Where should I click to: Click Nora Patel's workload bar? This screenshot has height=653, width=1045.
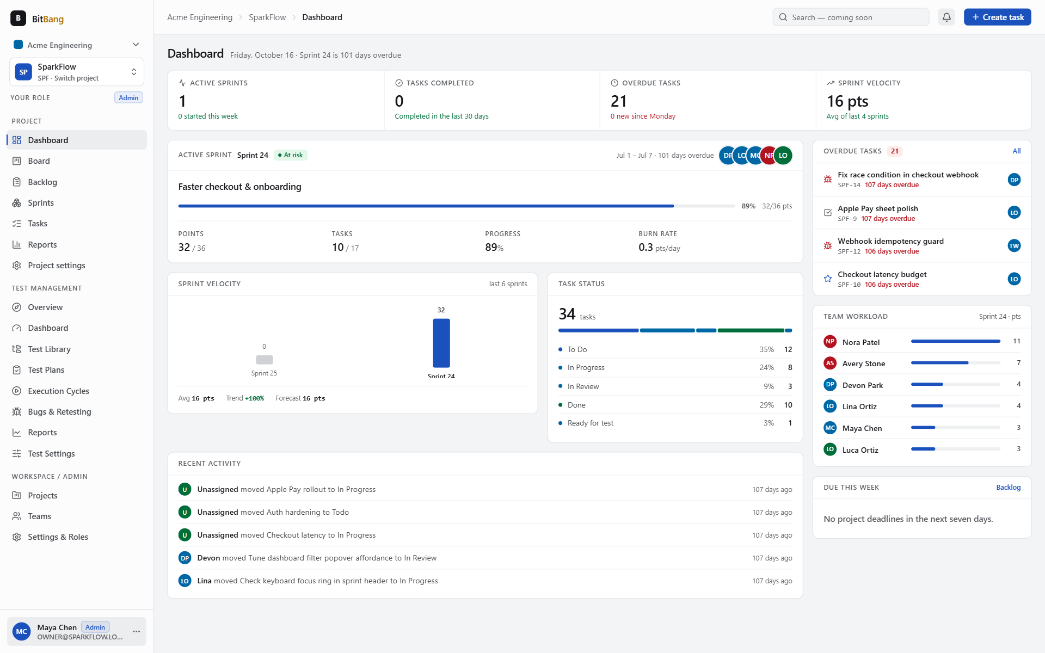click(x=955, y=342)
